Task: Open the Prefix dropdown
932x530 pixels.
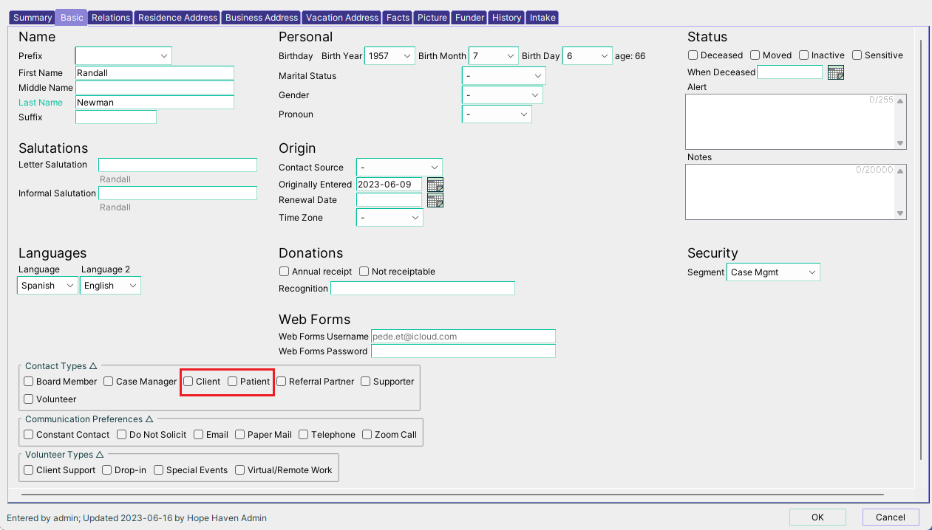Action: coord(123,56)
